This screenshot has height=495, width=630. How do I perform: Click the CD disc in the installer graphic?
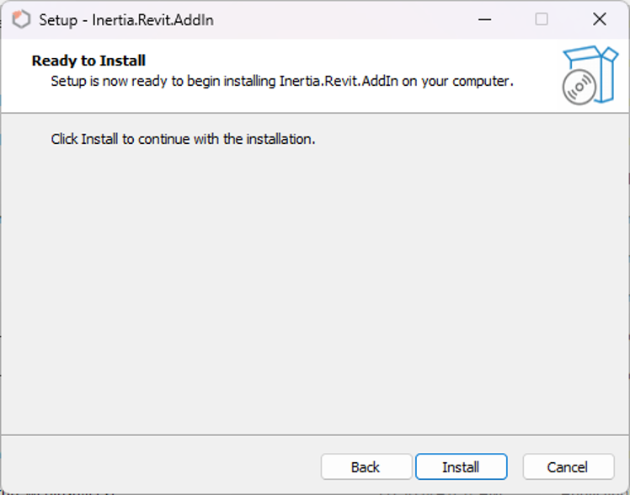pos(579,87)
